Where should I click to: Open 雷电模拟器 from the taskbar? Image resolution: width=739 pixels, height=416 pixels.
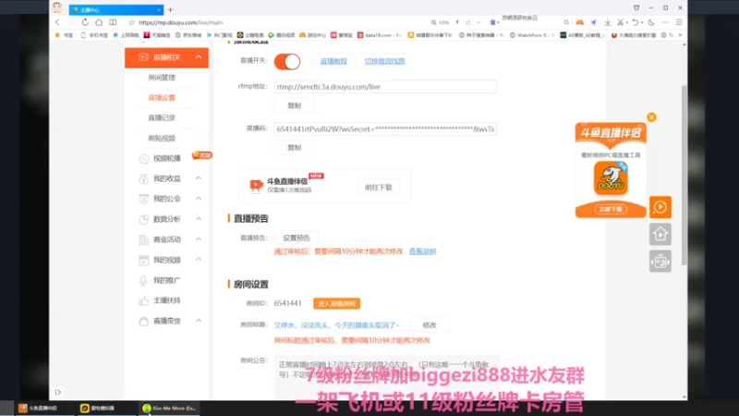(x=99, y=408)
